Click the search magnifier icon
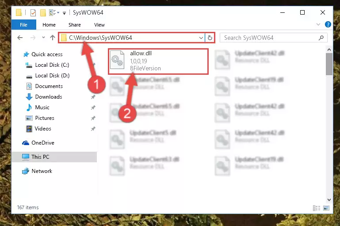Image resolution: width=340 pixels, height=226 pixels. pyautogui.click(x=321, y=38)
